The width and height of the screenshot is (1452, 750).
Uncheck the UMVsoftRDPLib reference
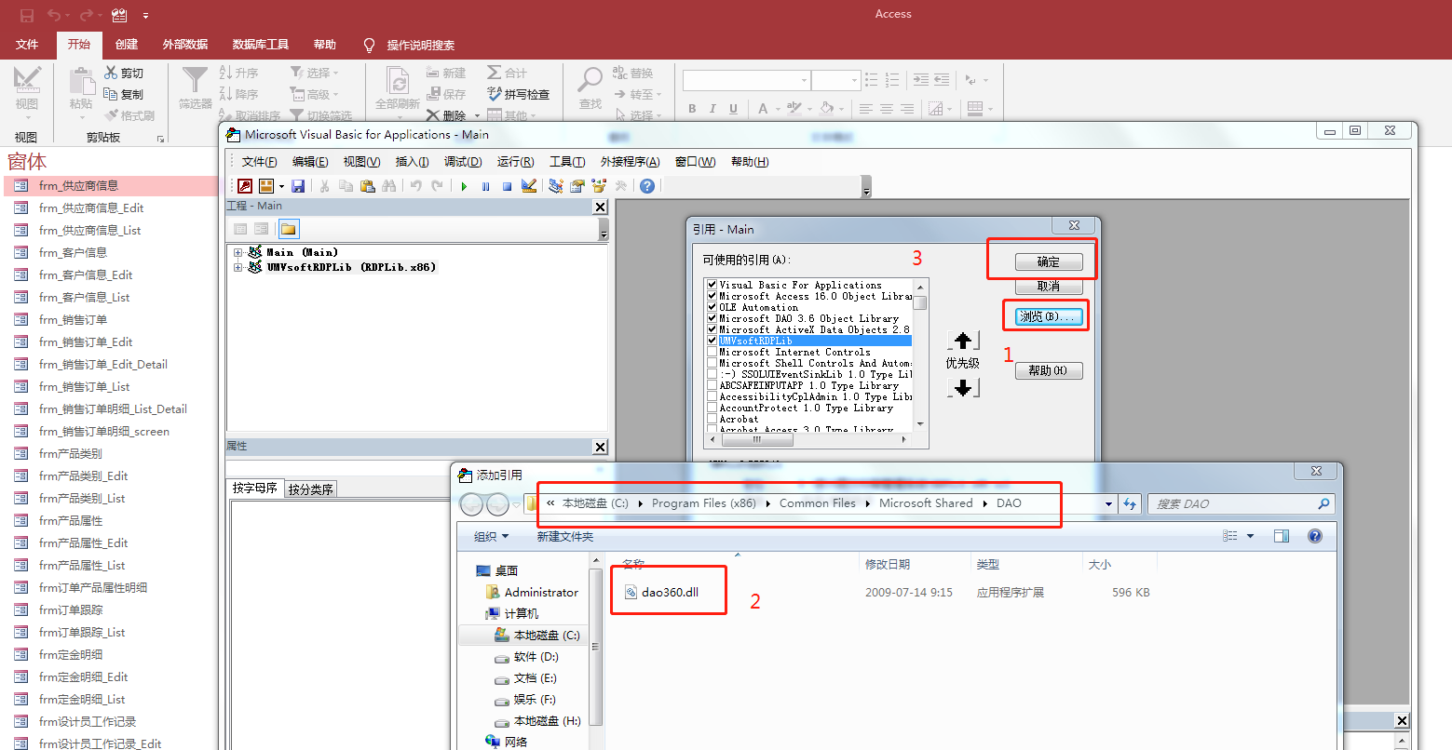tap(712, 341)
